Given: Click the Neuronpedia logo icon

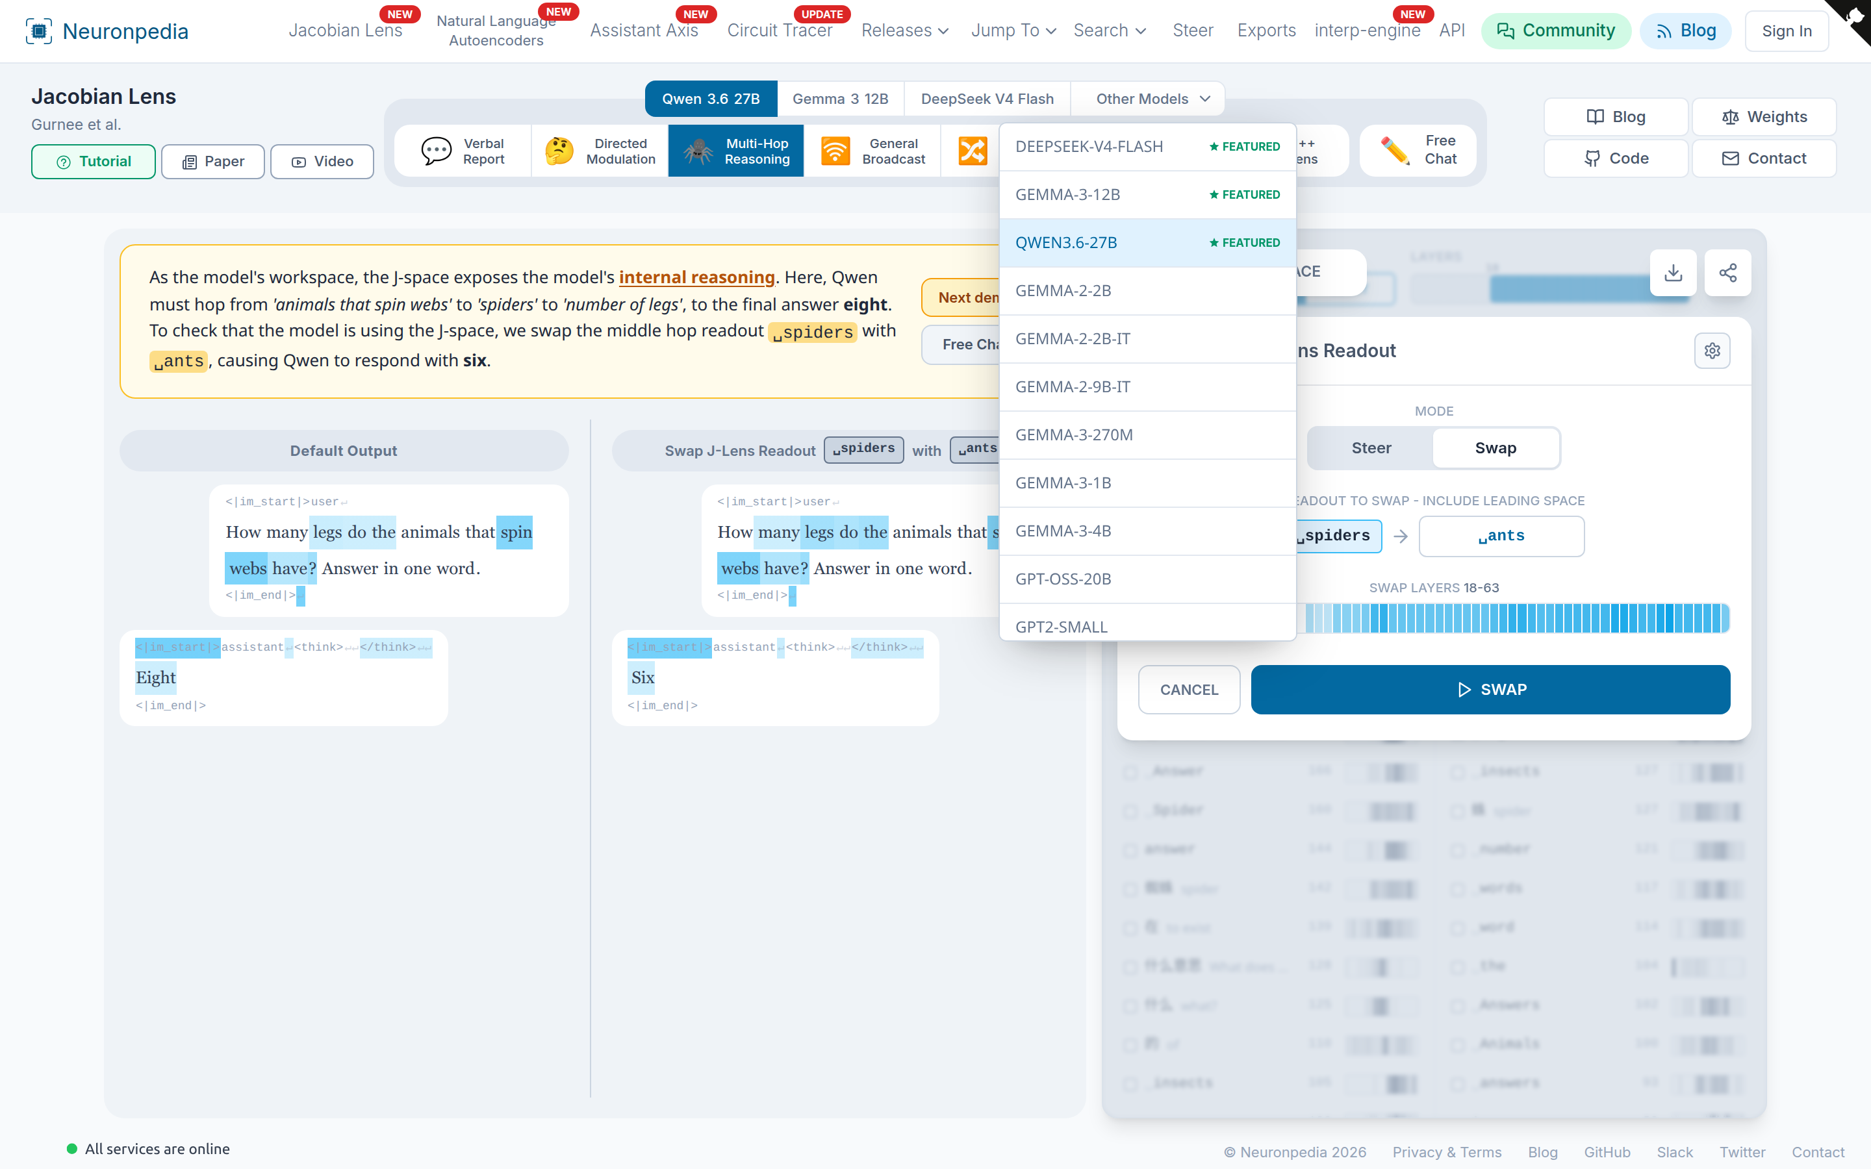Looking at the screenshot, I should tap(39, 31).
